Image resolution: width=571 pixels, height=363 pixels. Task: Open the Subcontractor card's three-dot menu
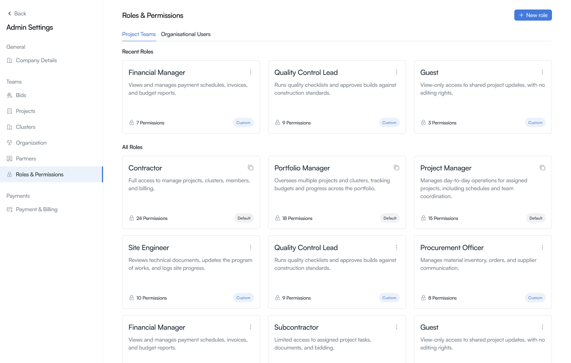(397, 327)
